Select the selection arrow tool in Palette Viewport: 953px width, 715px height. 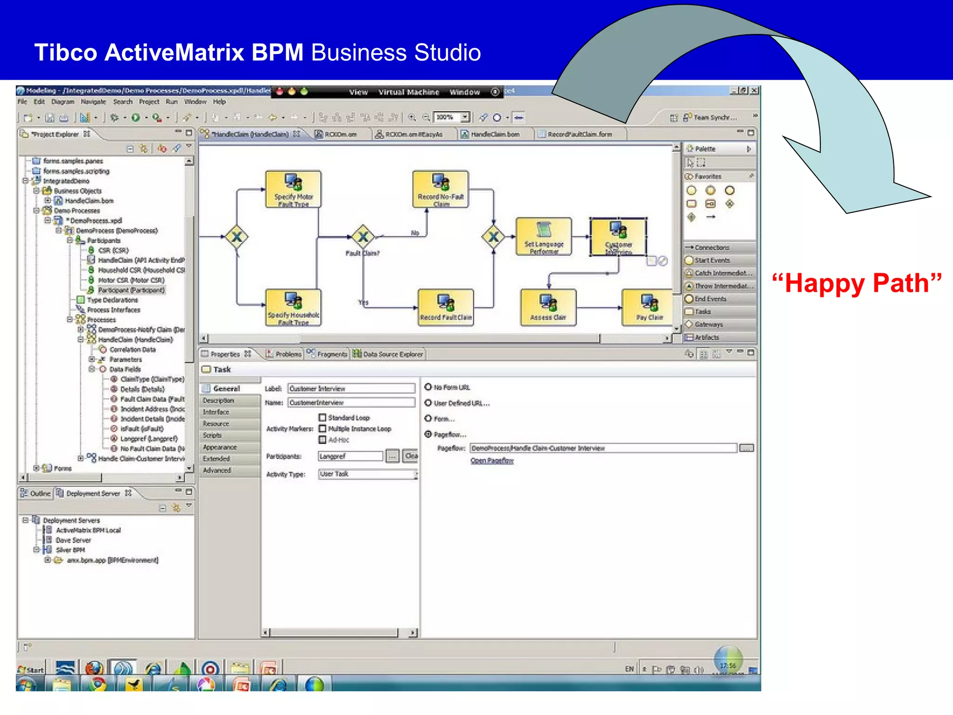tap(690, 162)
